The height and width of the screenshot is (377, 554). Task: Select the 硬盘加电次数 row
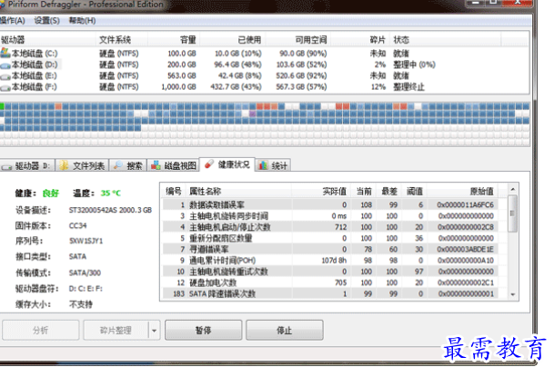(x=330, y=283)
